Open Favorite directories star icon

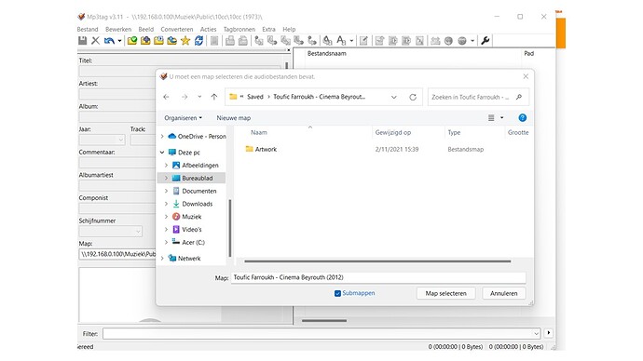[x=185, y=41]
